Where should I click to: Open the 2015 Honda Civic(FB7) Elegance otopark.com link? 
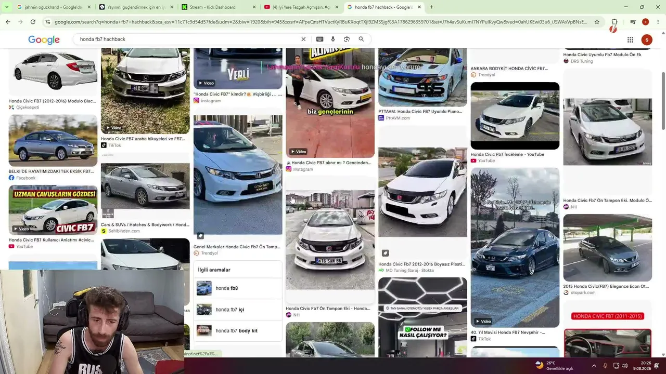(x=606, y=286)
